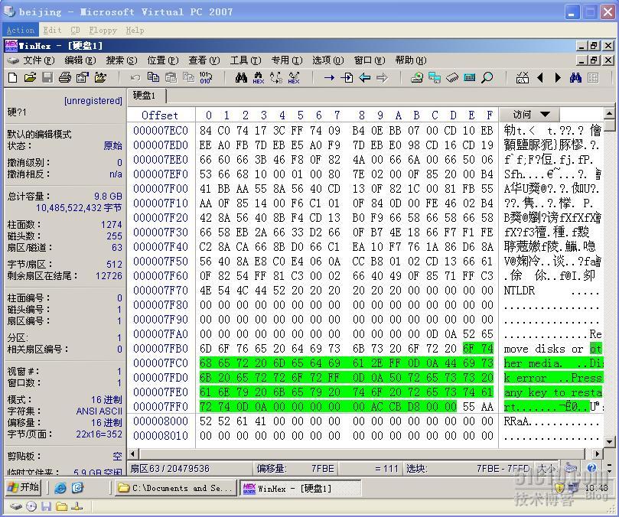Click the Calculator toolbar icon
The width and height of the screenshot is (619, 517).
pyautogui.click(x=469, y=78)
